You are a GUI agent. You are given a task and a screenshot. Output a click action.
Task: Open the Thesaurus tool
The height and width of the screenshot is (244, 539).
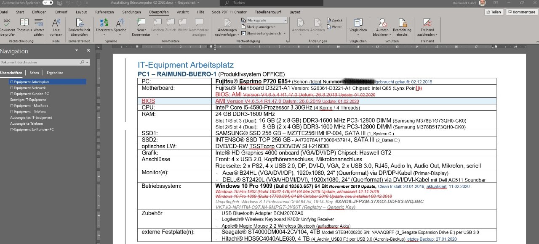(x=24, y=26)
